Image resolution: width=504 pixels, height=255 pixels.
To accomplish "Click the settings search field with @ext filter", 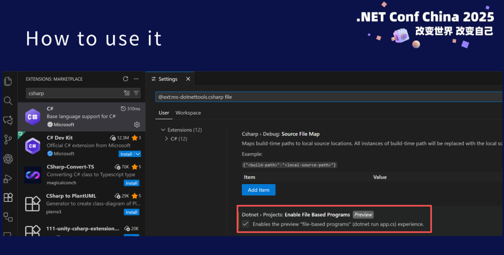I will pyautogui.click(x=329, y=96).
